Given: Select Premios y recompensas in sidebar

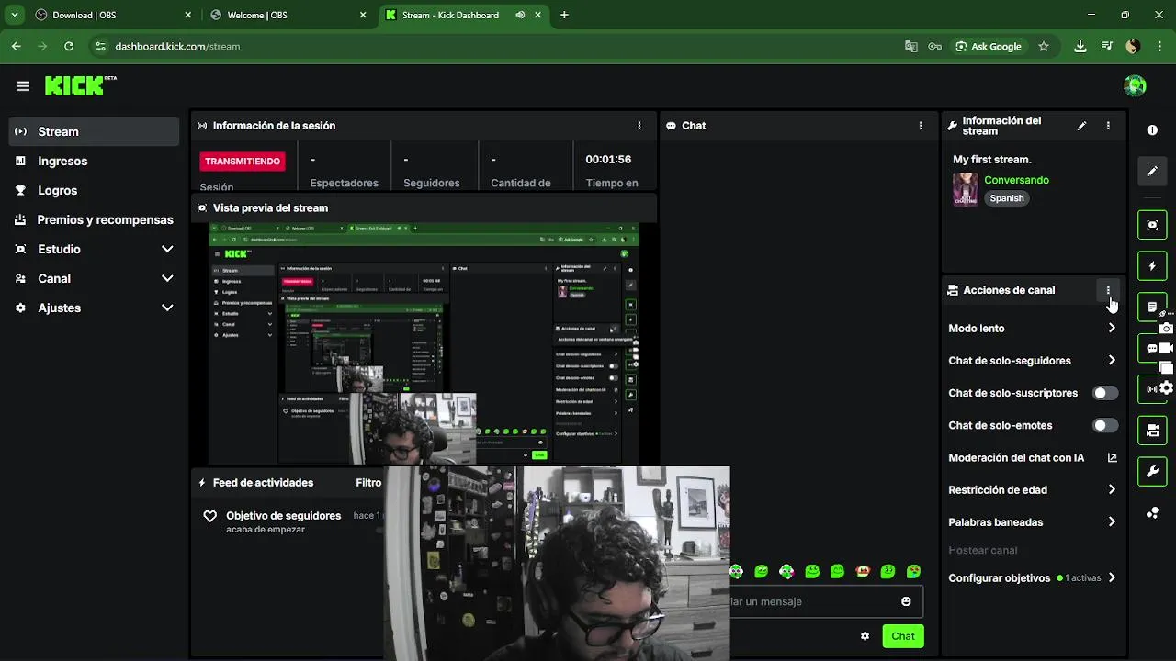Looking at the screenshot, I should click(94, 219).
